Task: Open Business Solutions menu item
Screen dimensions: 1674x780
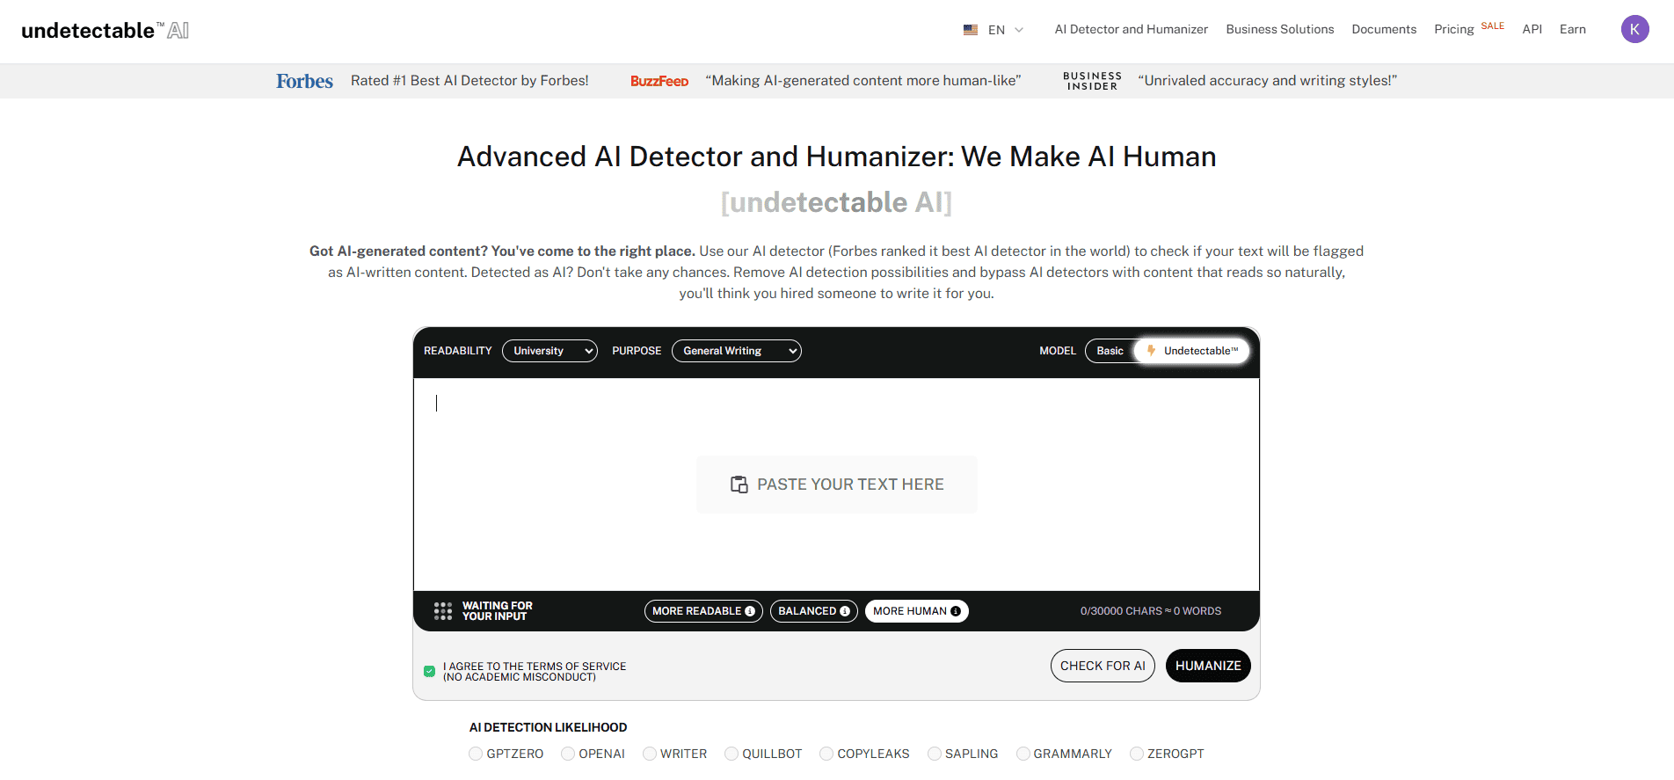Action: point(1279,29)
